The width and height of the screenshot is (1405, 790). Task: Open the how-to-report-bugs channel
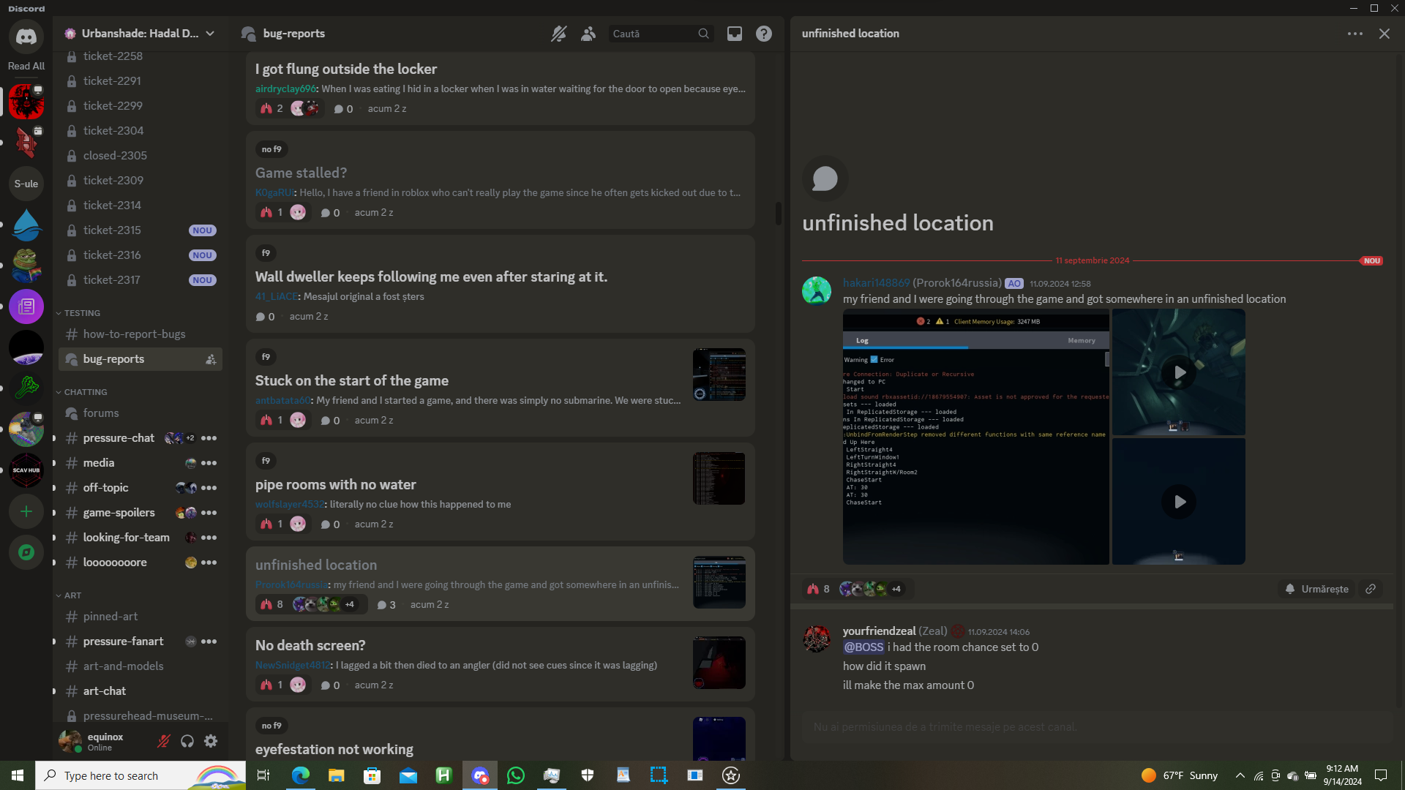[134, 334]
